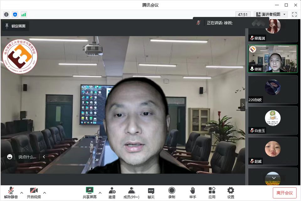This screenshot has height=201, width=301.
Task: Enter fullscreen mode
Action: pyautogui.click(x=294, y=14)
